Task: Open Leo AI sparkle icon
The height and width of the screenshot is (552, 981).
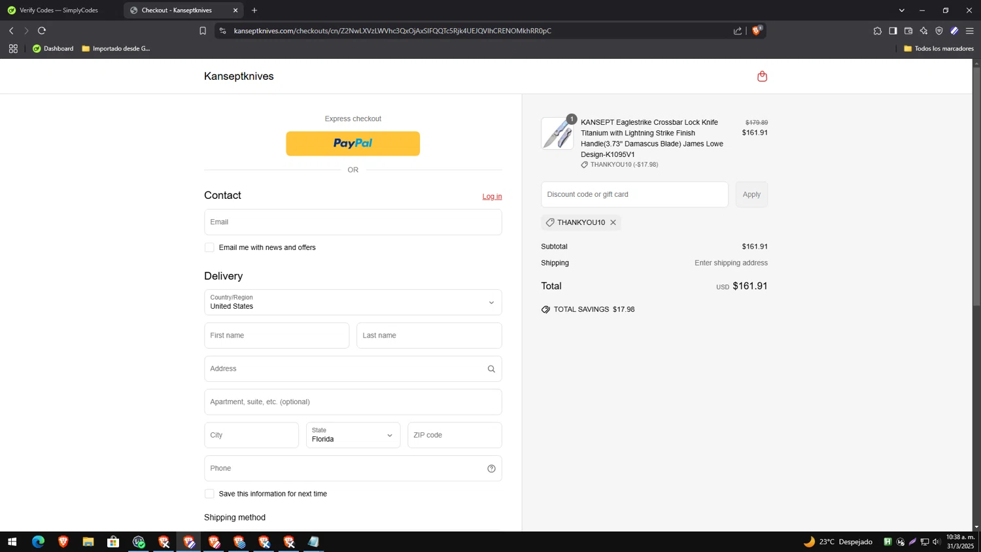Action: [923, 31]
